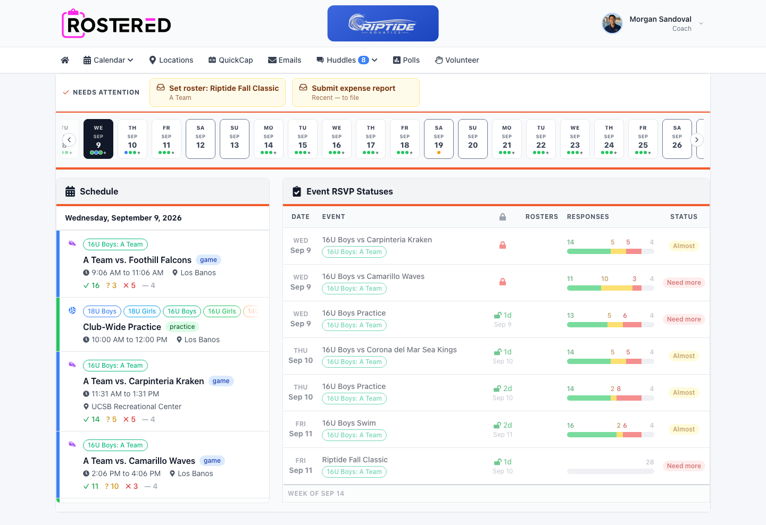Viewport: 766px width, 525px height.
Task: Click the Schedule panel calendar icon
Action: click(70, 191)
